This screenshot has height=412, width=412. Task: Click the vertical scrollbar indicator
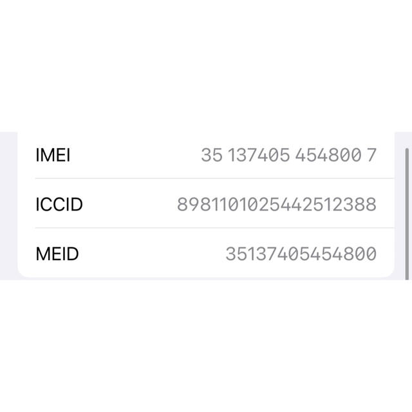(x=407, y=214)
